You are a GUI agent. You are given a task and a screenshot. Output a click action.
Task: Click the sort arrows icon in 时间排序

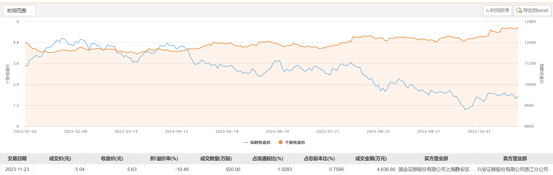coord(488,11)
